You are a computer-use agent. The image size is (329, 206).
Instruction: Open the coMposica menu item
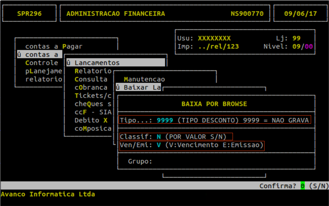pyautogui.click(x=93, y=128)
